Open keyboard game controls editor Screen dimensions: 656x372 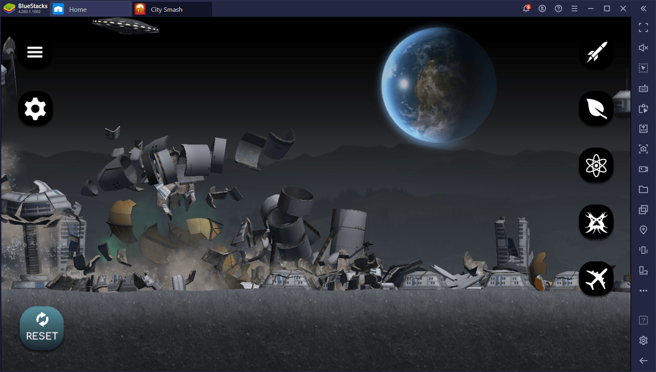click(643, 88)
